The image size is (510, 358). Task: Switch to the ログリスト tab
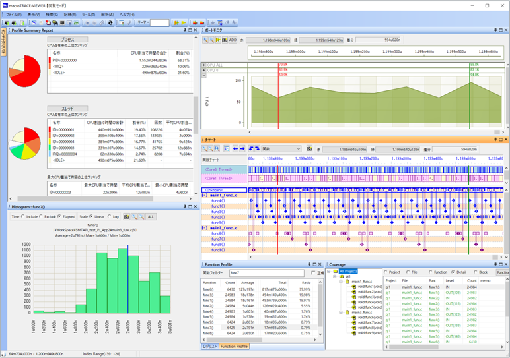pyautogui.click(x=209, y=346)
